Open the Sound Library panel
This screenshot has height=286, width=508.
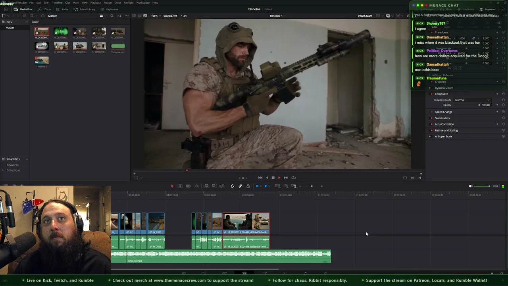pyautogui.click(x=84, y=9)
